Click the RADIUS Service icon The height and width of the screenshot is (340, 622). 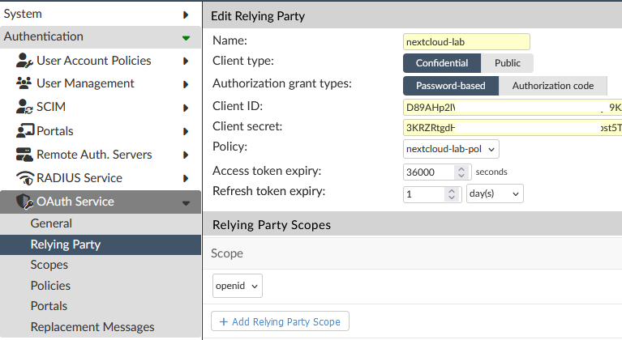(x=24, y=178)
